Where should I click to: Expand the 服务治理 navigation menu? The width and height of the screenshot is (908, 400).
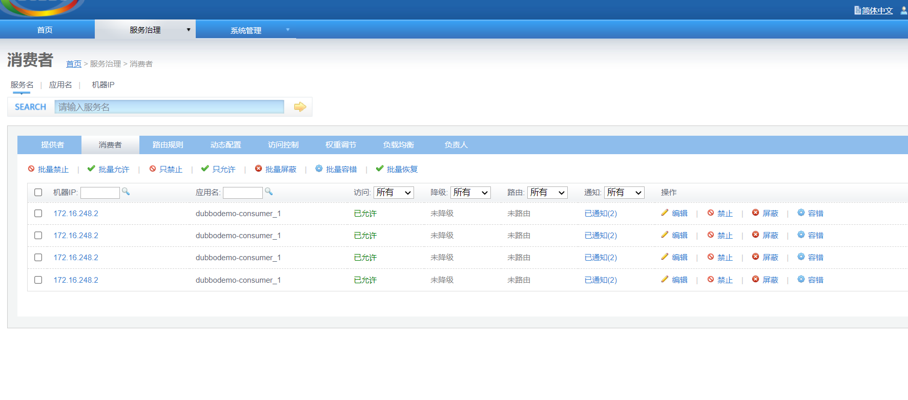tap(145, 30)
